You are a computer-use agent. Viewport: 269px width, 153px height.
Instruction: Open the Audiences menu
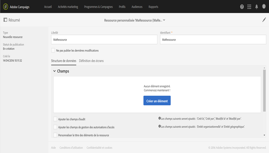coord(137,7)
